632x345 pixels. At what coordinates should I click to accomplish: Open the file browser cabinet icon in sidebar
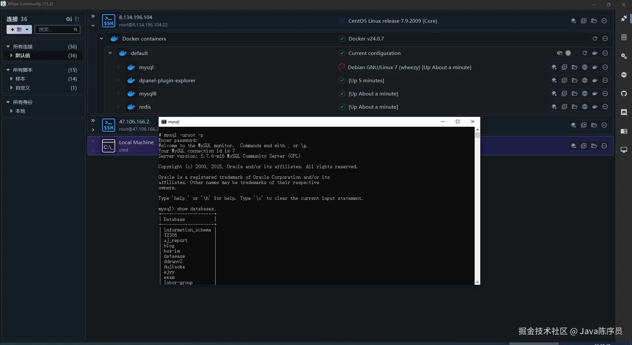click(x=624, y=37)
